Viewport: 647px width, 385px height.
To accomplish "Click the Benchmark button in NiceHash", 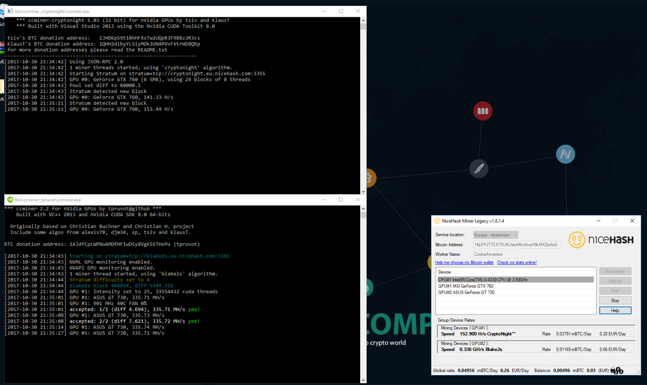I will click(615, 271).
